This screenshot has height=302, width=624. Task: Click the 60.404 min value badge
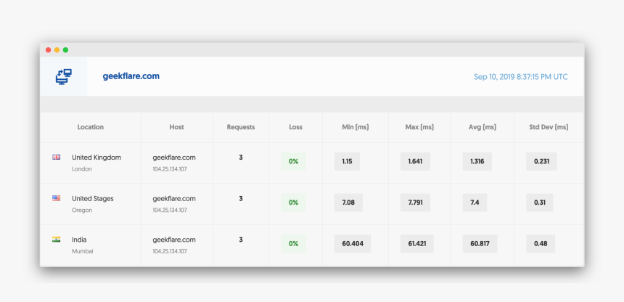point(353,243)
